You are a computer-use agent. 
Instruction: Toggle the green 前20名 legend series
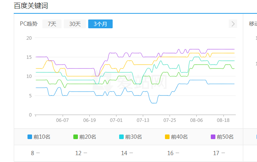[84, 137]
